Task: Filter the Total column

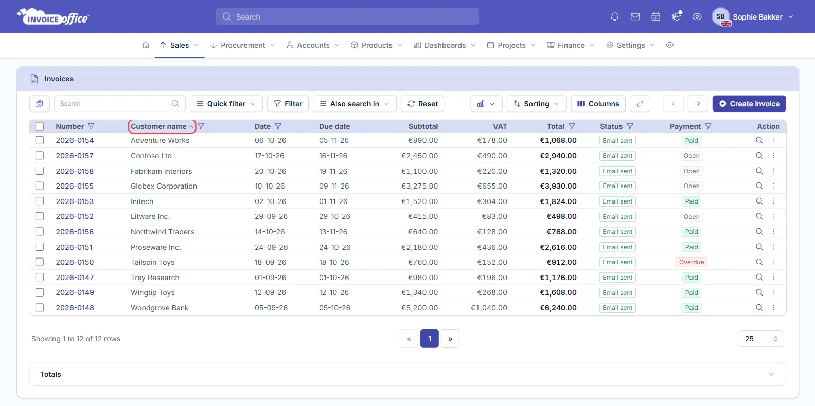Action: (x=572, y=126)
